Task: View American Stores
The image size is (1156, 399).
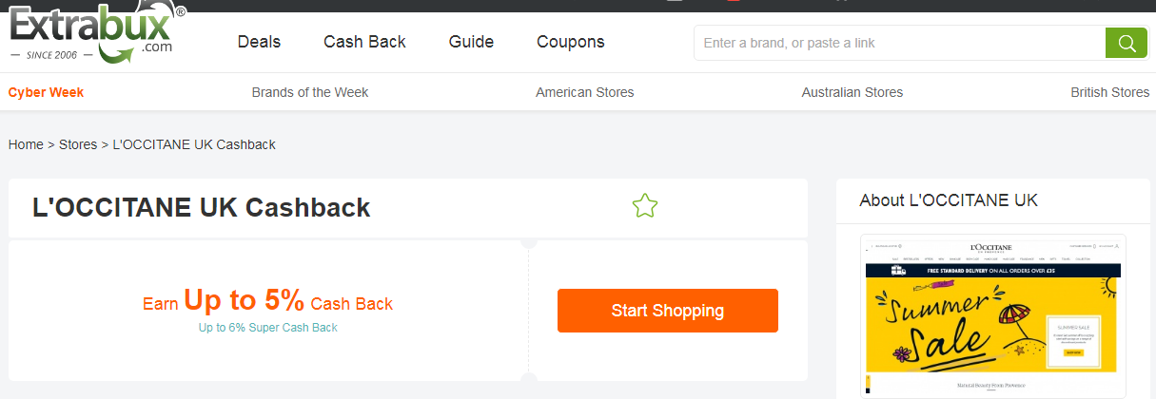Action: 584,92
